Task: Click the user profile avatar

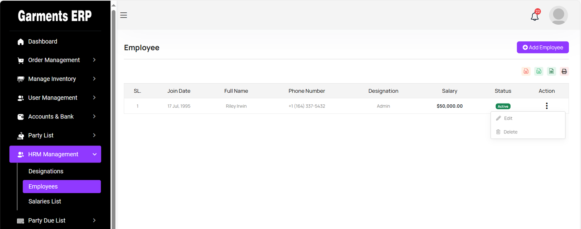Action: coord(558,15)
